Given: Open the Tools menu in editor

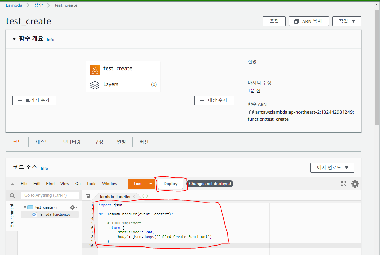Looking at the screenshot, I should point(91,184).
